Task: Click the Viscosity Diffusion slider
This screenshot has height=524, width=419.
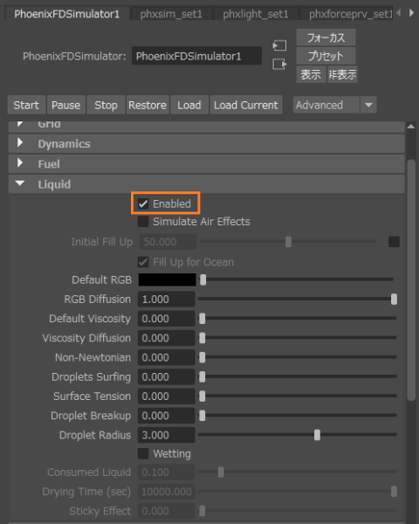Action: point(298,337)
